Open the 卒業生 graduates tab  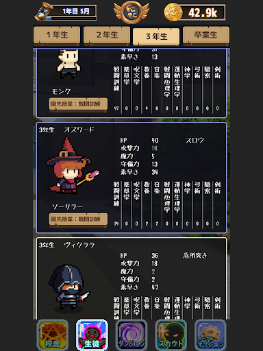(206, 35)
